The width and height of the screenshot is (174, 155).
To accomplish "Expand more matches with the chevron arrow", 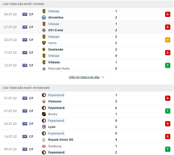I will pyautogui.click(x=103, y=77).
